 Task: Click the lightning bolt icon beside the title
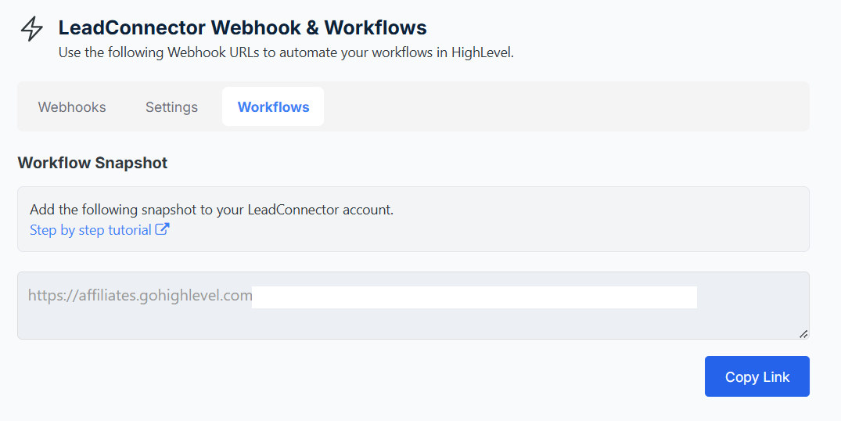pyautogui.click(x=32, y=29)
